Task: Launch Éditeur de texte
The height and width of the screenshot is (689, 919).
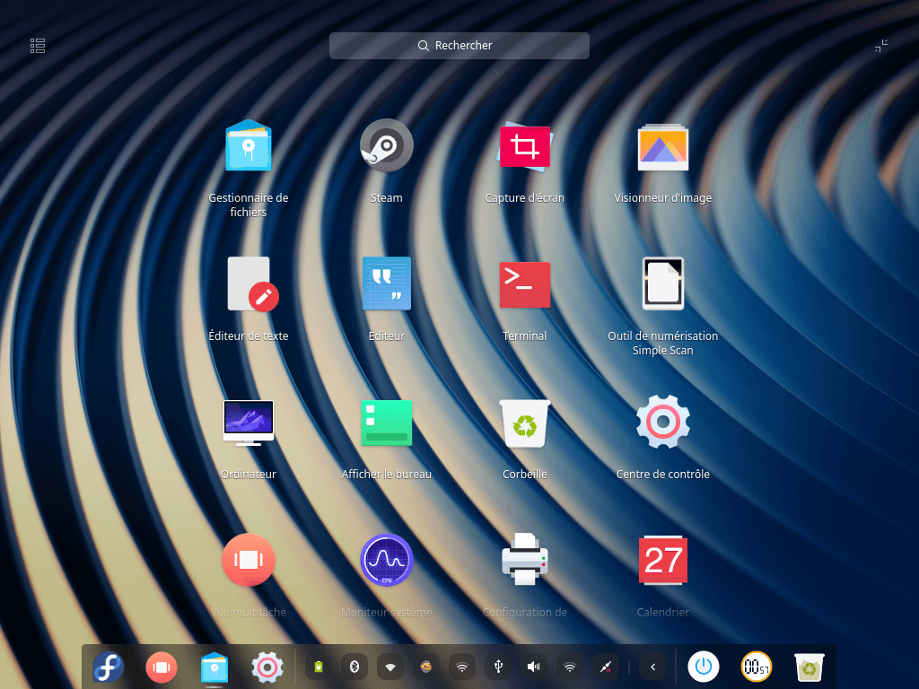Action: pos(252,284)
